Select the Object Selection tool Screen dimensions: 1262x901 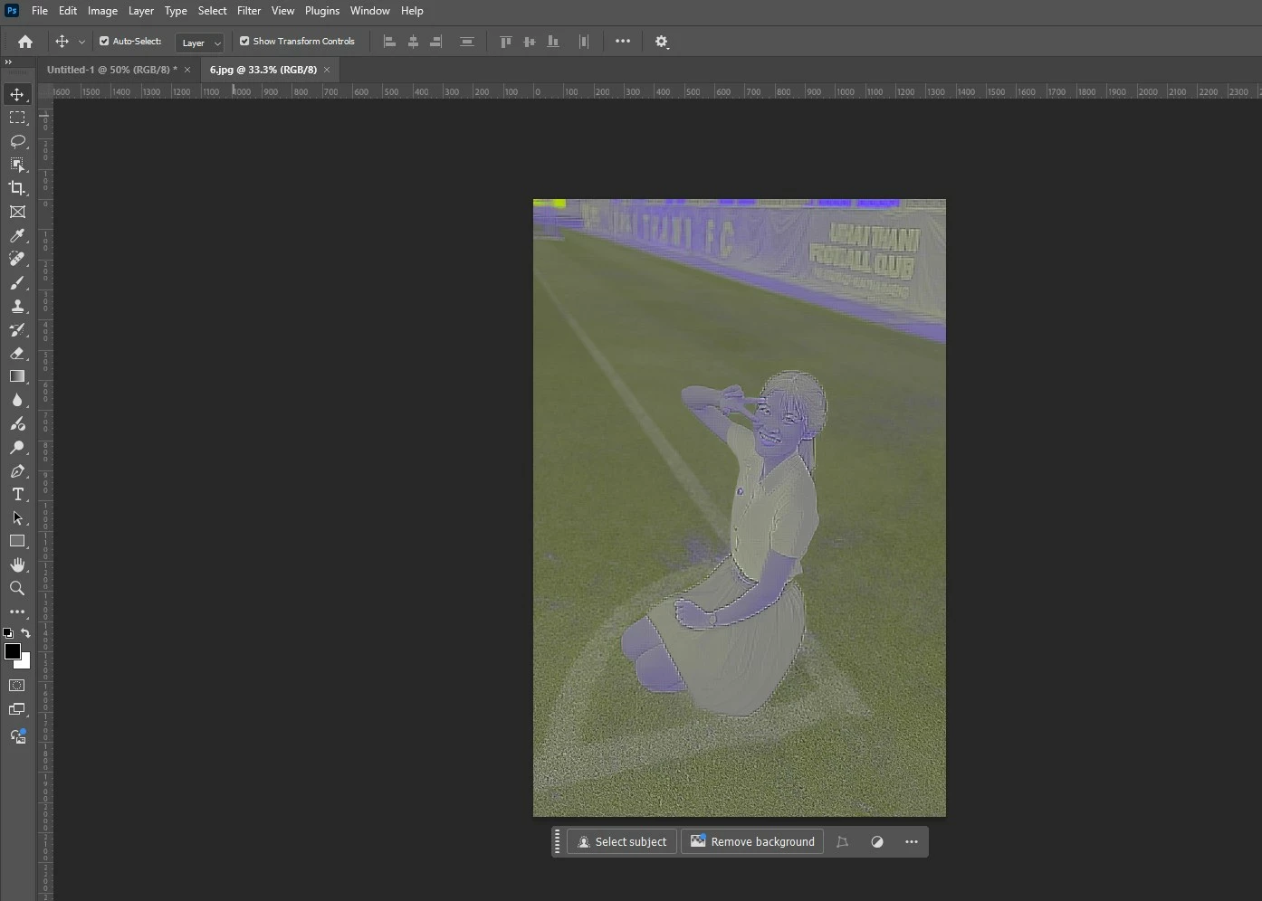pos(17,165)
